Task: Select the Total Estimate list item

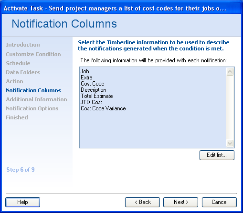Action: pyautogui.click(x=97, y=96)
